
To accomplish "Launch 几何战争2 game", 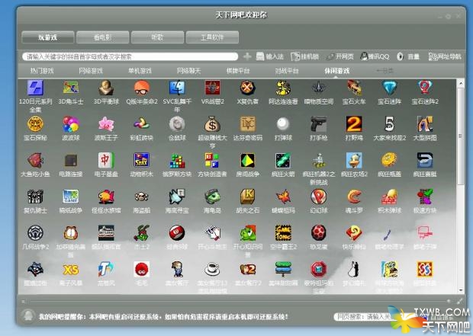I will [35, 233].
